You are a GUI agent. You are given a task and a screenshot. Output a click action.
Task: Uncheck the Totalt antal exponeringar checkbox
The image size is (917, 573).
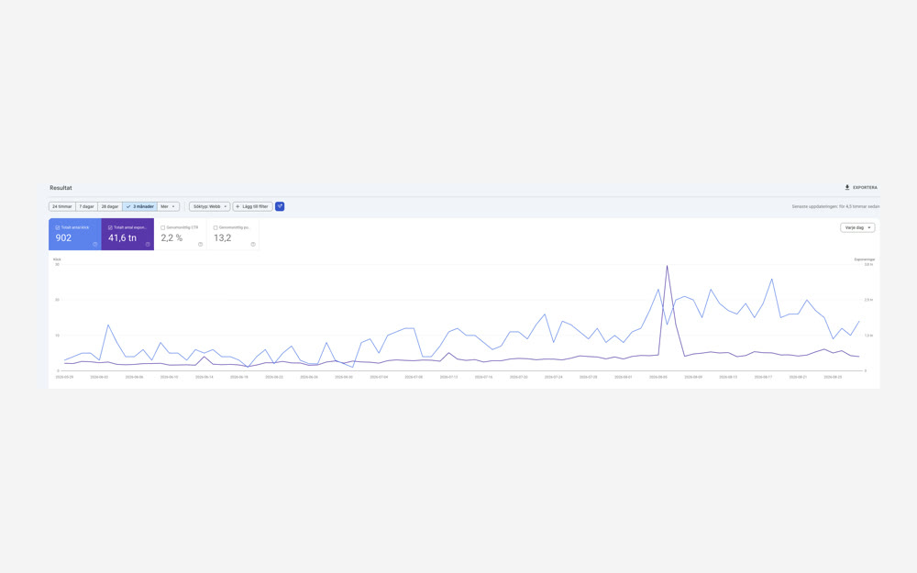coord(110,227)
